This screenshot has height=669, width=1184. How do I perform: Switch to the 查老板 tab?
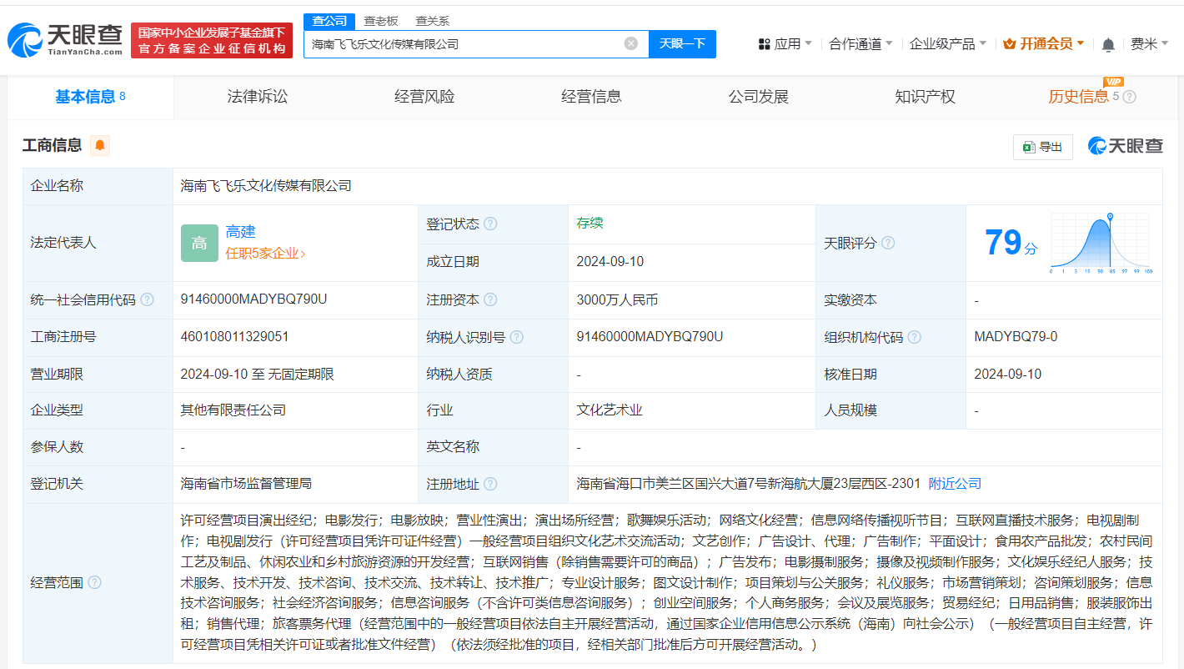[x=379, y=20]
